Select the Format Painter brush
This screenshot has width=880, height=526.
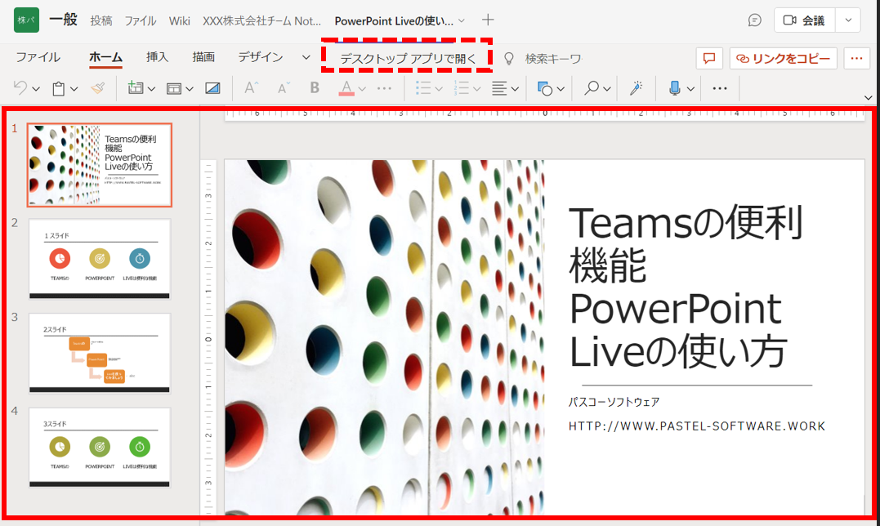pyautogui.click(x=98, y=88)
